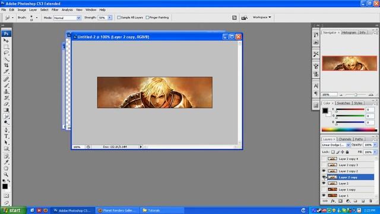Click the Navigator zoom slider
The image size is (380, 214).
[356, 95]
